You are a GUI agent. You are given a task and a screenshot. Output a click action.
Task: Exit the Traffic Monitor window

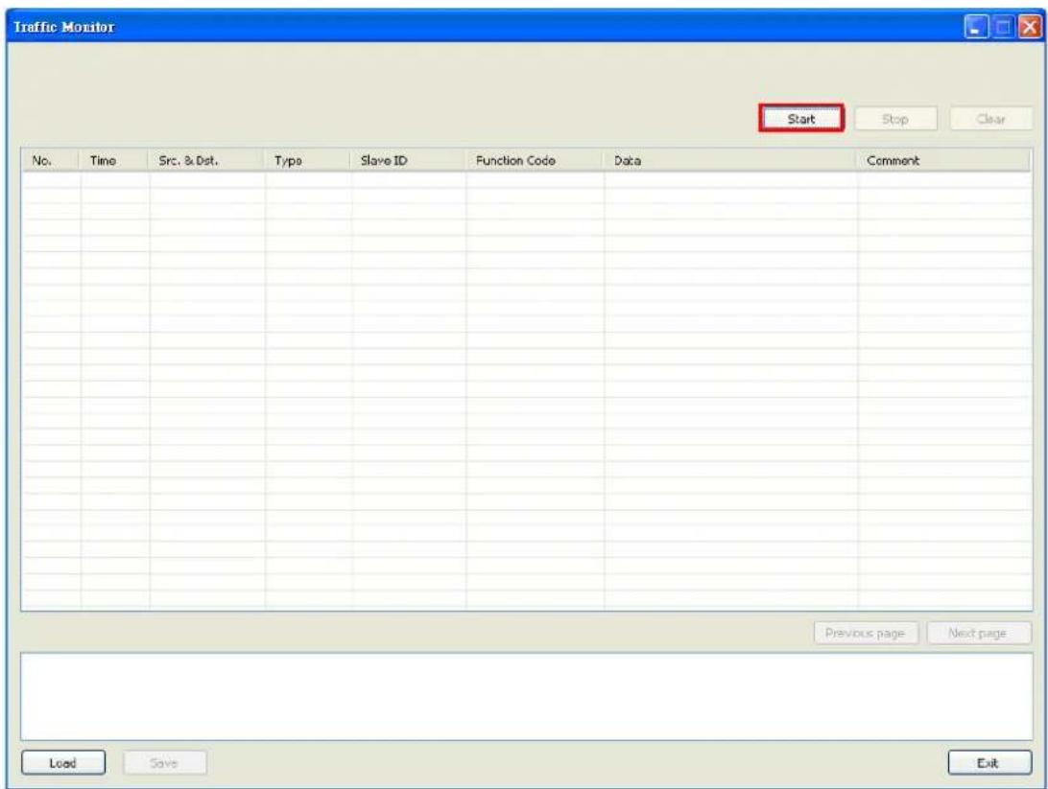(x=989, y=763)
